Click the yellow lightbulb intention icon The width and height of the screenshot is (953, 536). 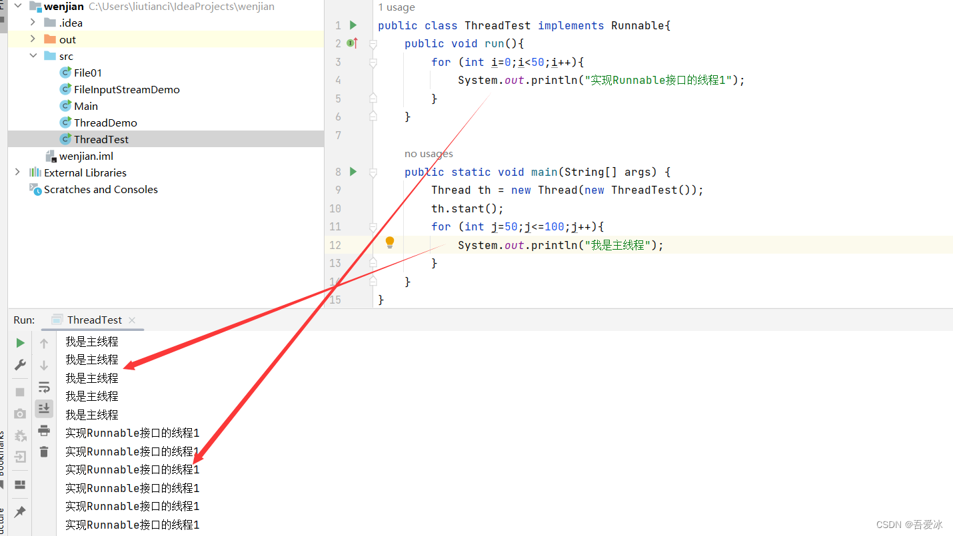(390, 242)
